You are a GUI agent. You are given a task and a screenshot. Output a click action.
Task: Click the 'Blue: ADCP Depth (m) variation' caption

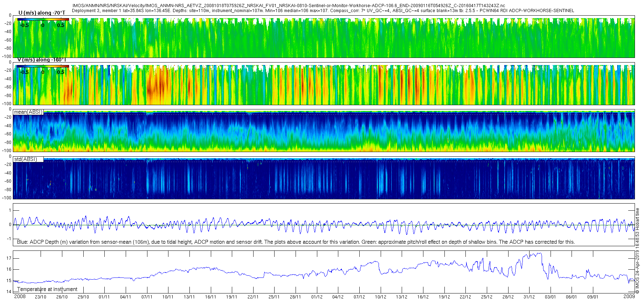click(x=296, y=242)
